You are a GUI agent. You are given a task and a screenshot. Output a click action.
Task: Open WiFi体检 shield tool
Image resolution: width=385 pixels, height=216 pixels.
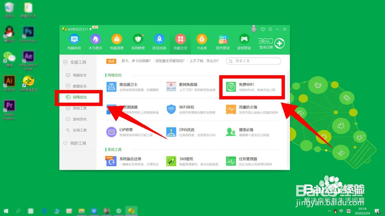191,109
